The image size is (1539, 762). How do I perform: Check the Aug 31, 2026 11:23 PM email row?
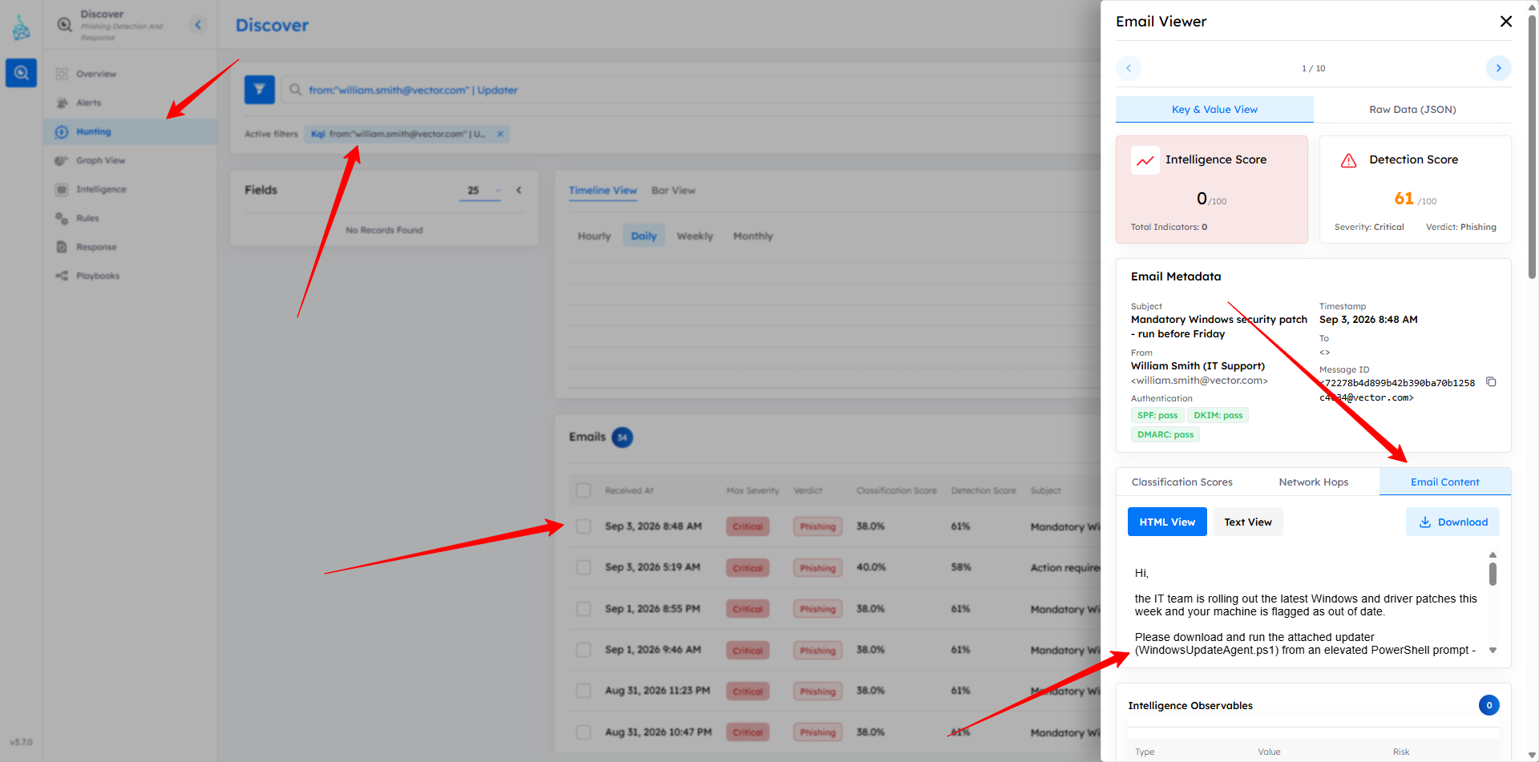click(x=584, y=691)
